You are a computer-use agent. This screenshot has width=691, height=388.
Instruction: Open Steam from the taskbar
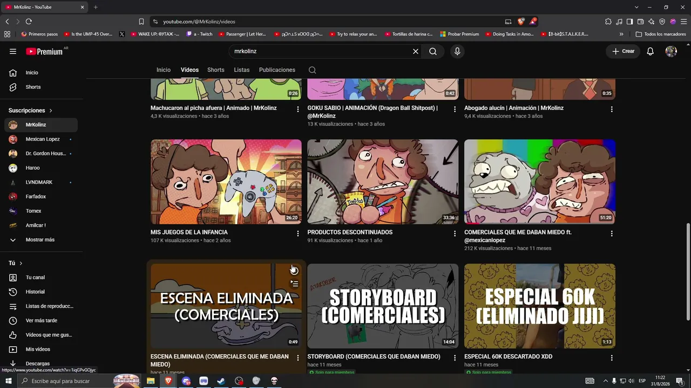[221, 381]
